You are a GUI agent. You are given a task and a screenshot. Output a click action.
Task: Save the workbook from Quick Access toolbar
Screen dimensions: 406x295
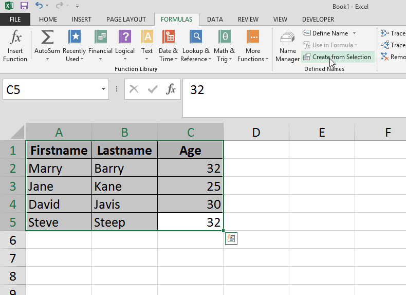(24, 6)
